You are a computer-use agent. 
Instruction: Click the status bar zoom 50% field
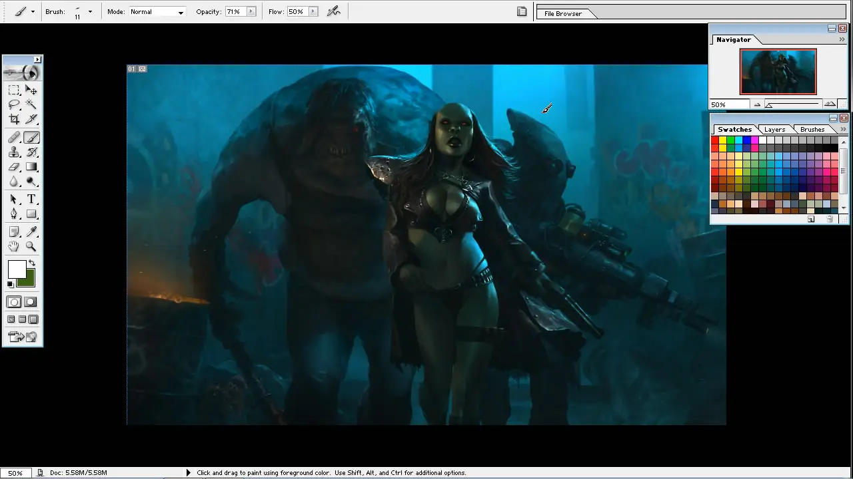15,473
